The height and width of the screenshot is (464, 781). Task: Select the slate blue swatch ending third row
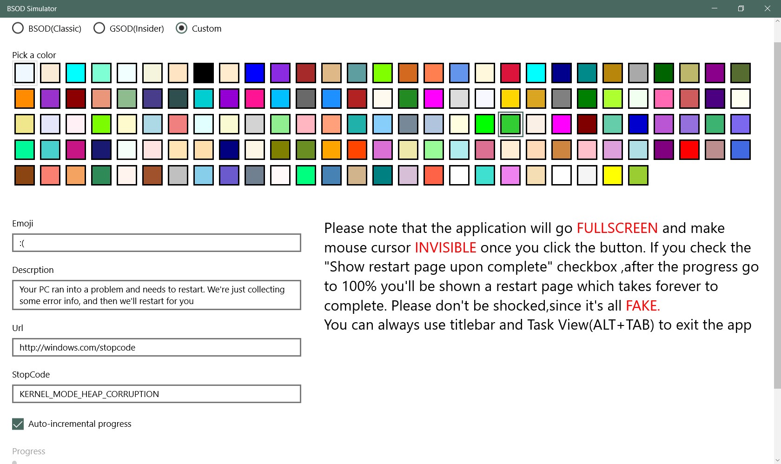[741, 124]
